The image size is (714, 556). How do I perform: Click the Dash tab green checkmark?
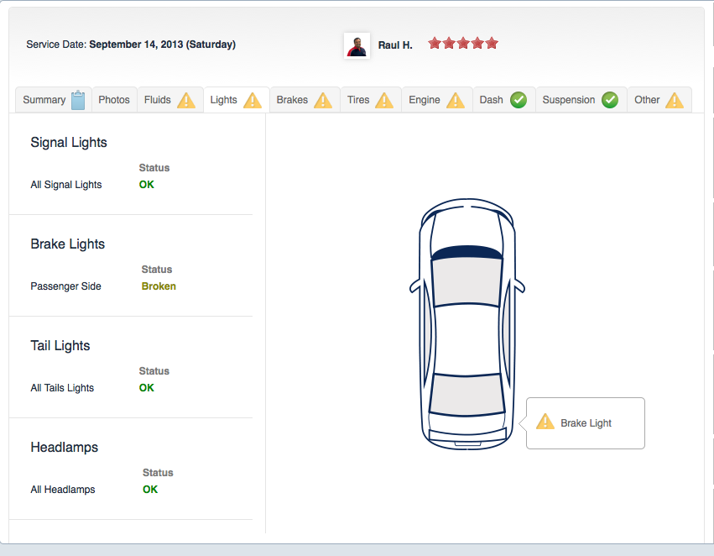click(519, 100)
